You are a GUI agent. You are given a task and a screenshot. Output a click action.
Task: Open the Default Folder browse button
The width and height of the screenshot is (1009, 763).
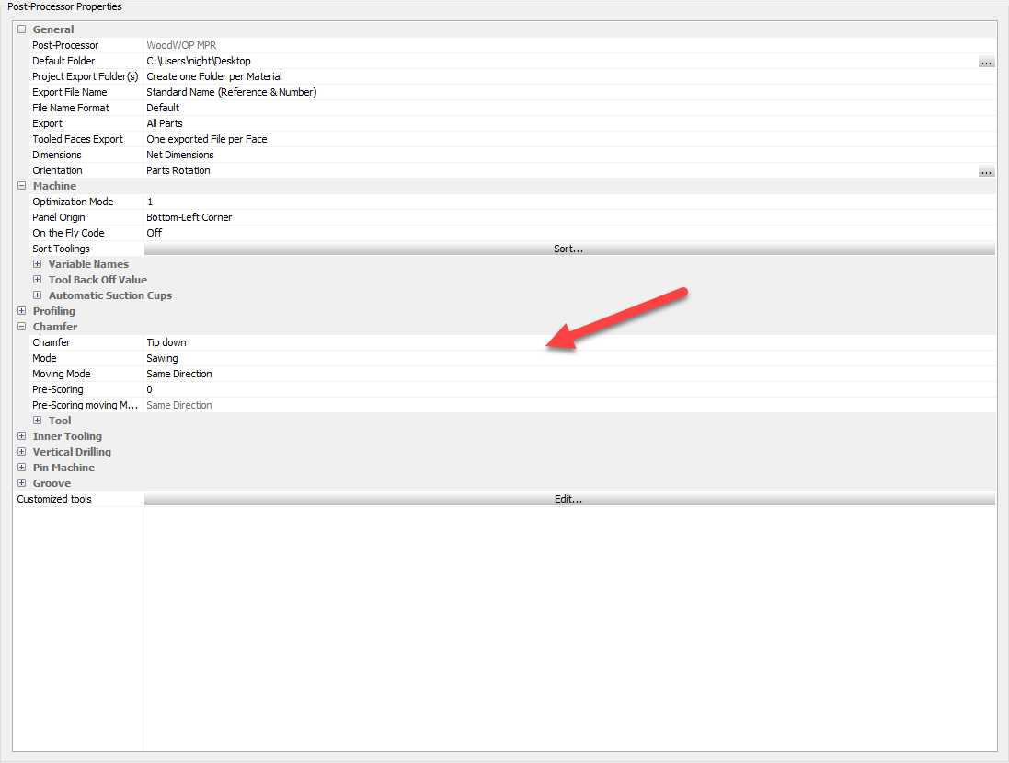pyautogui.click(x=986, y=61)
